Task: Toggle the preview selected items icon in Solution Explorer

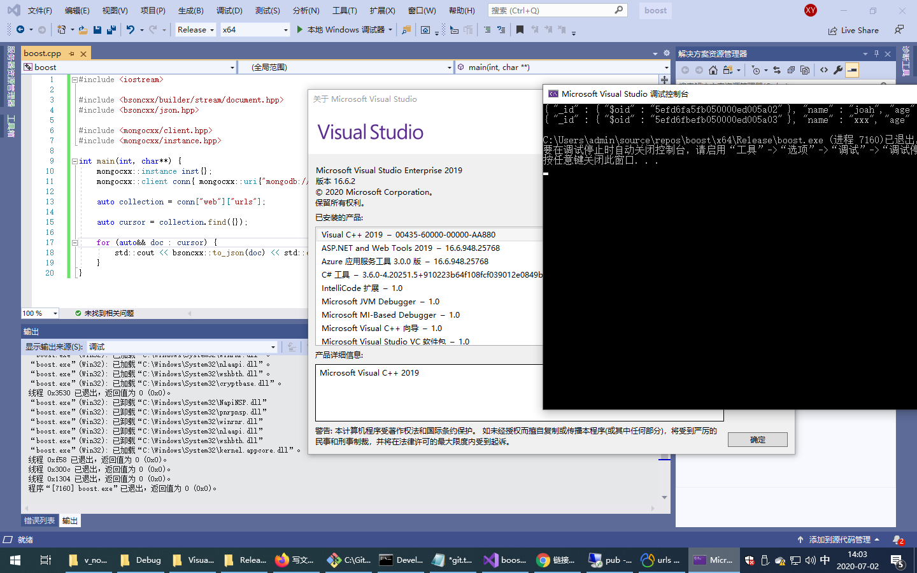Action: [852, 70]
